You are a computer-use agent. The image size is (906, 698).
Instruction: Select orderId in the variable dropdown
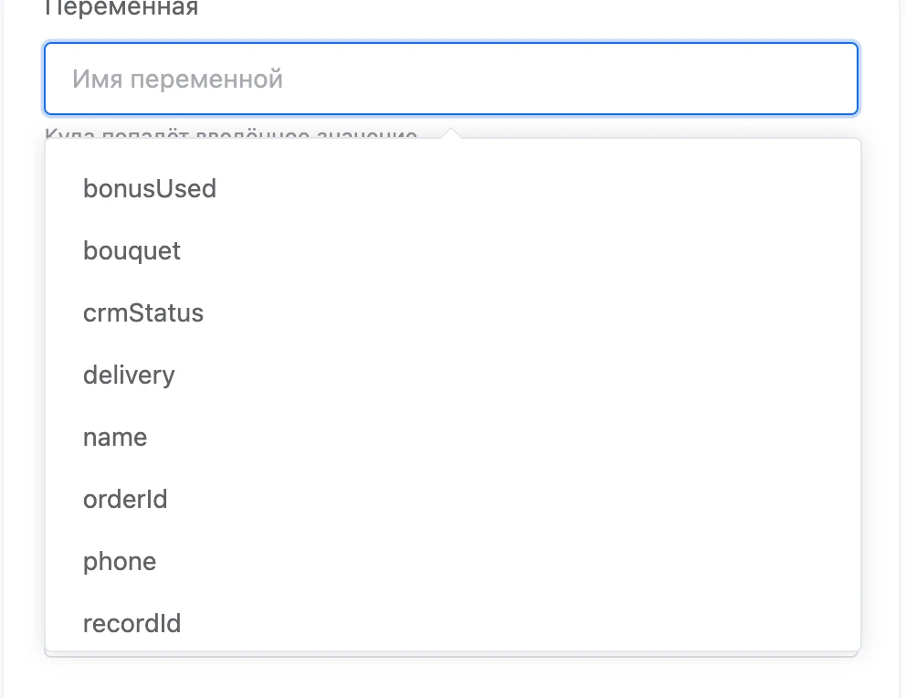click(452, 499)
